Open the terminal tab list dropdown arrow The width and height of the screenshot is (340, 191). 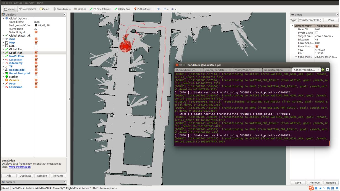point(328,70)
